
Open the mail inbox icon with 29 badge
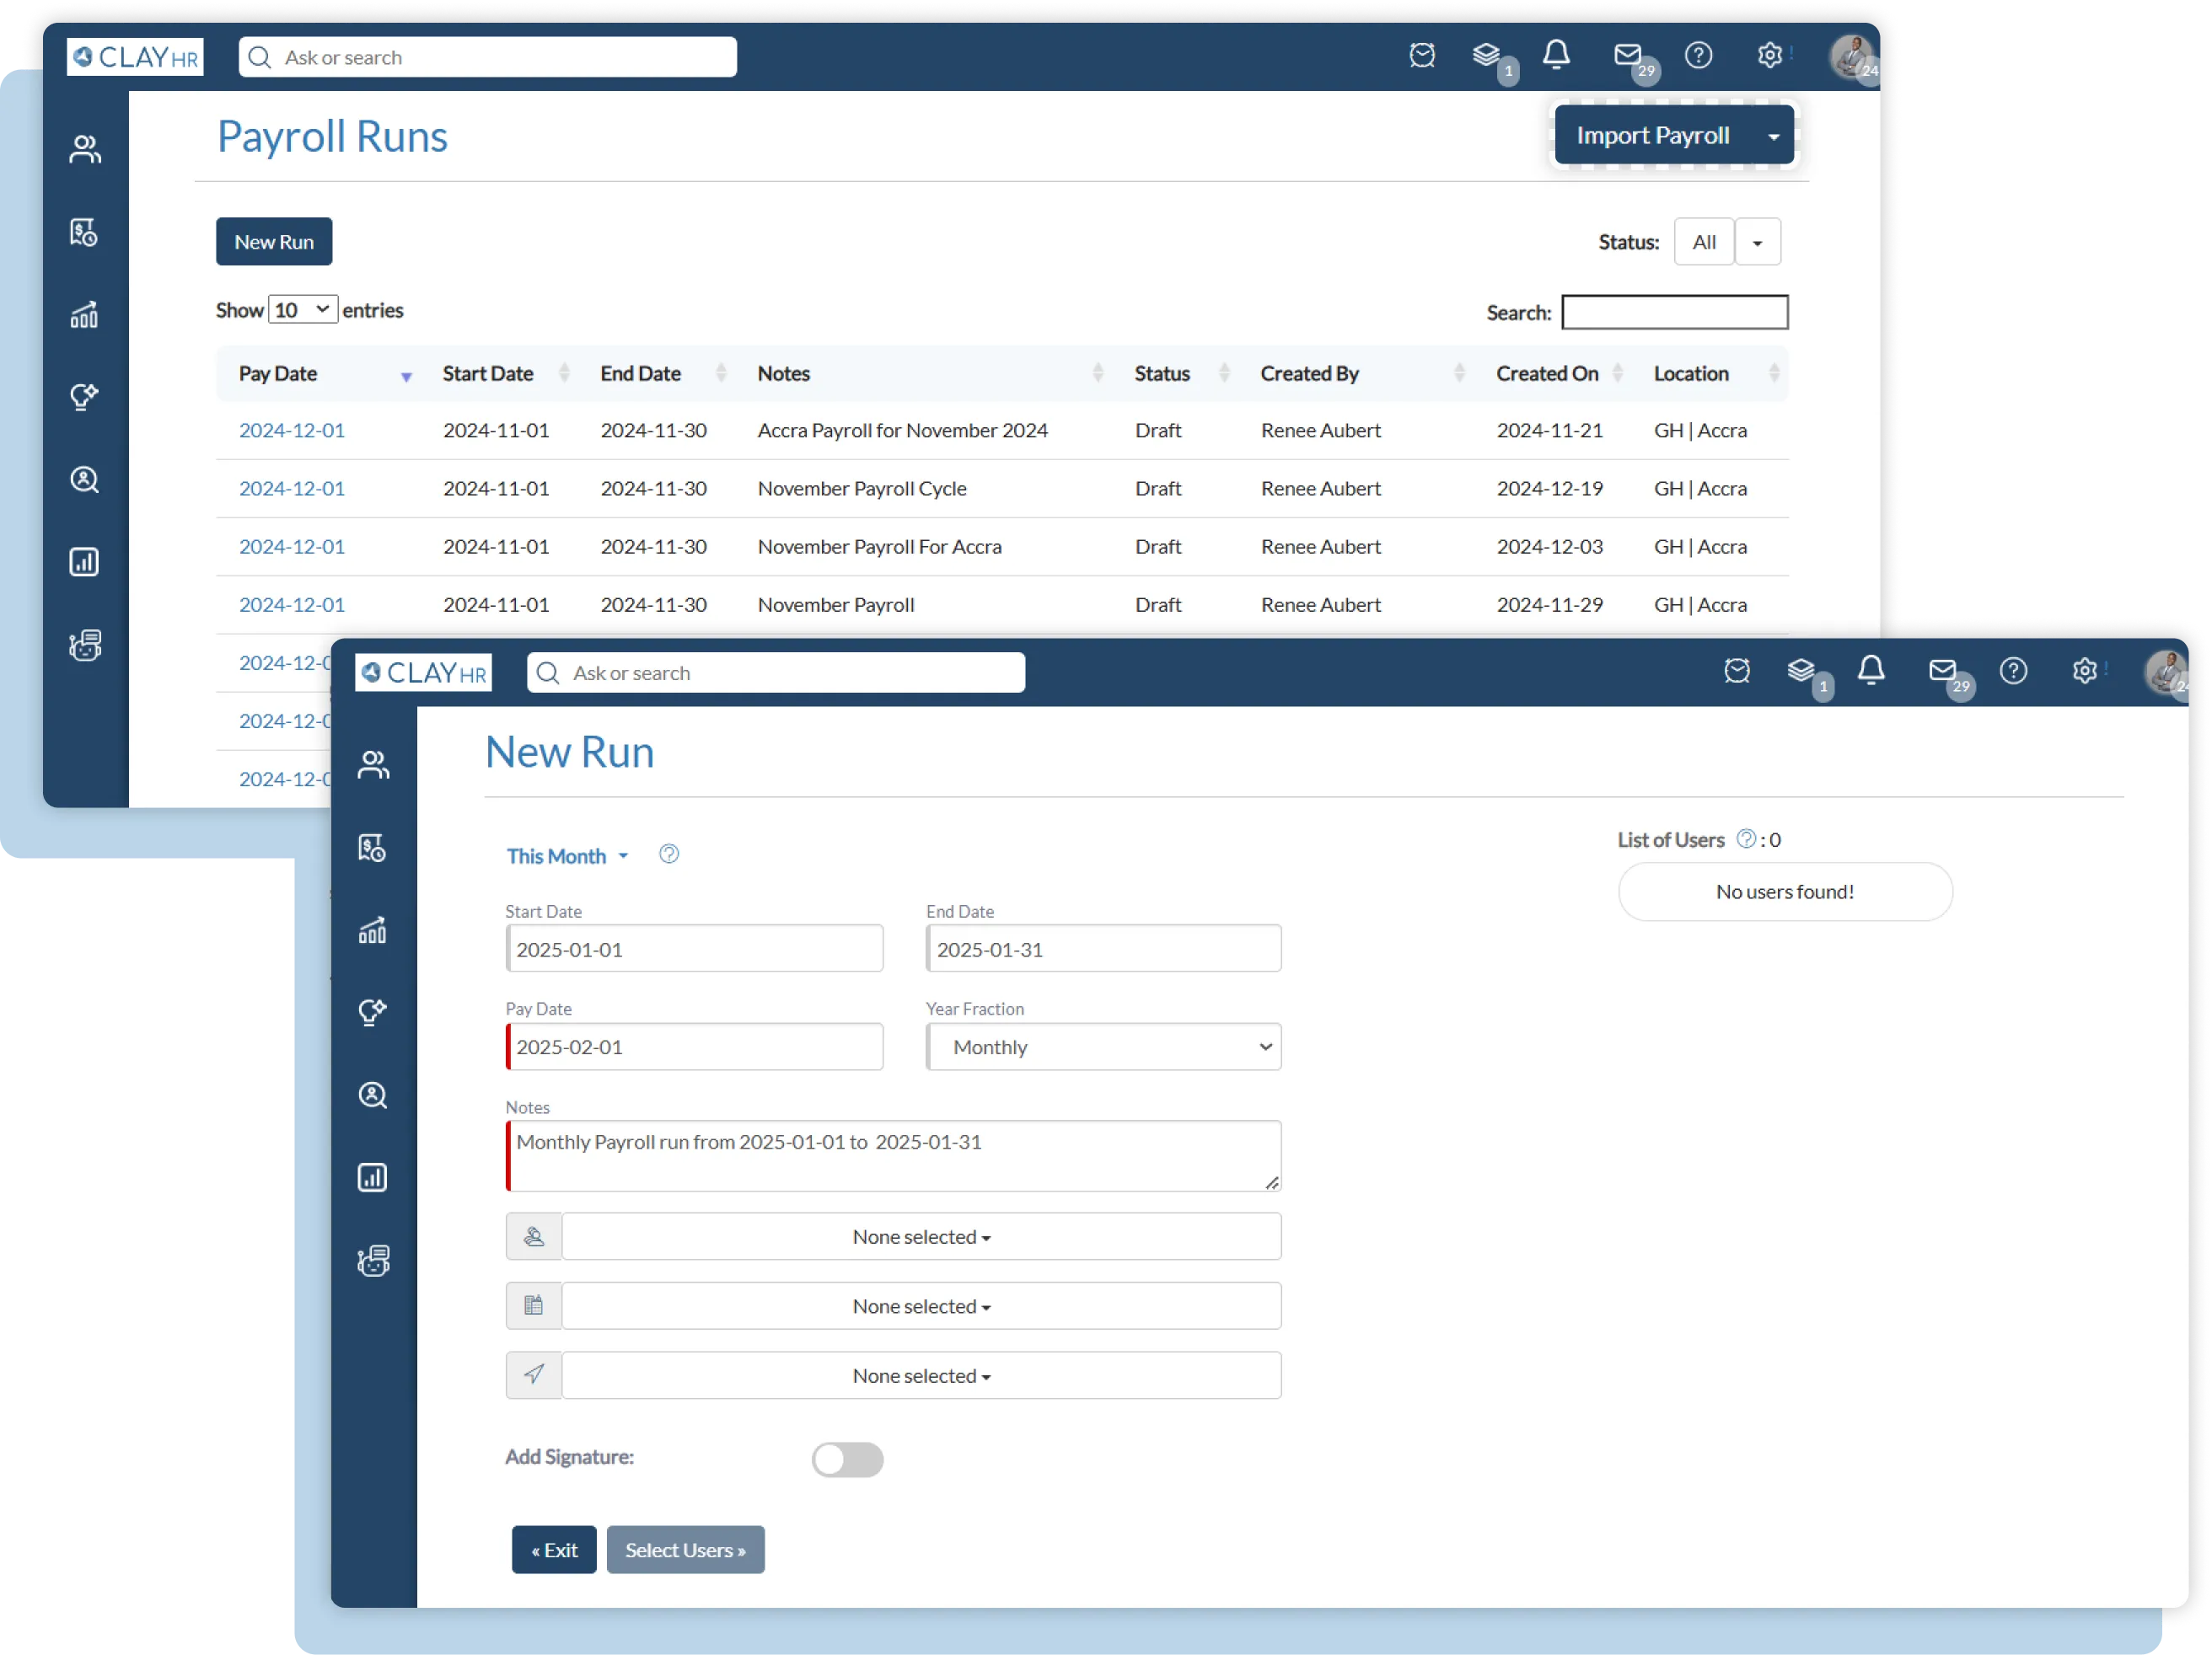(1627, 55)
